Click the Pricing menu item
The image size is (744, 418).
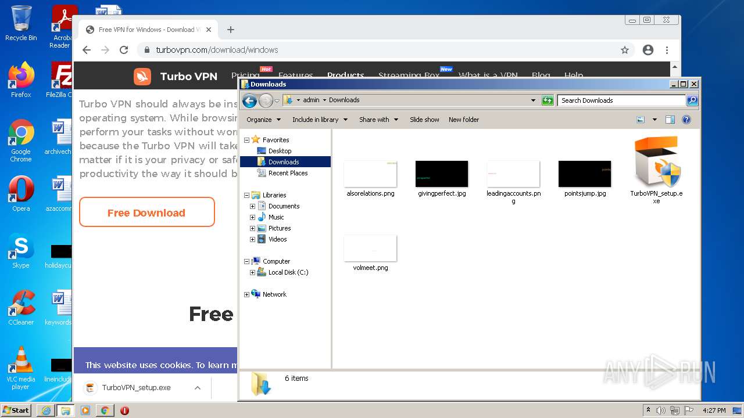(245, 75)
